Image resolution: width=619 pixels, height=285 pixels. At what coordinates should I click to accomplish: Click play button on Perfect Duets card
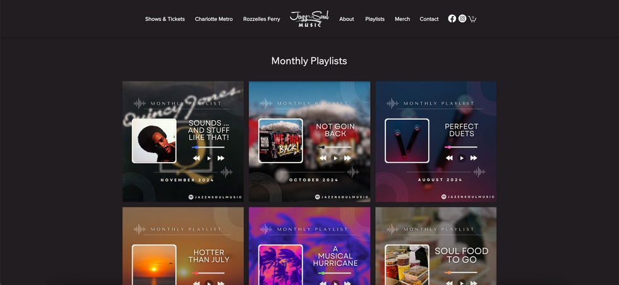tap(462, 158)
